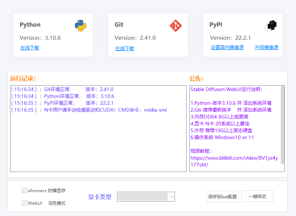
Task: Click notice line 2.Git-推荐最新版本
Action: [x=231, y=110]
